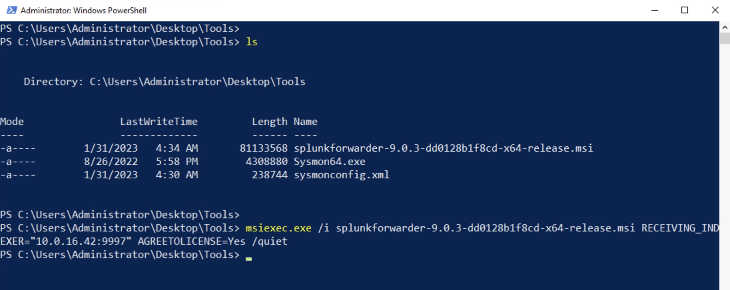Screen dimensions: 730x290
Task: Click the LastWriteTime column header
Action: [159, 122]
